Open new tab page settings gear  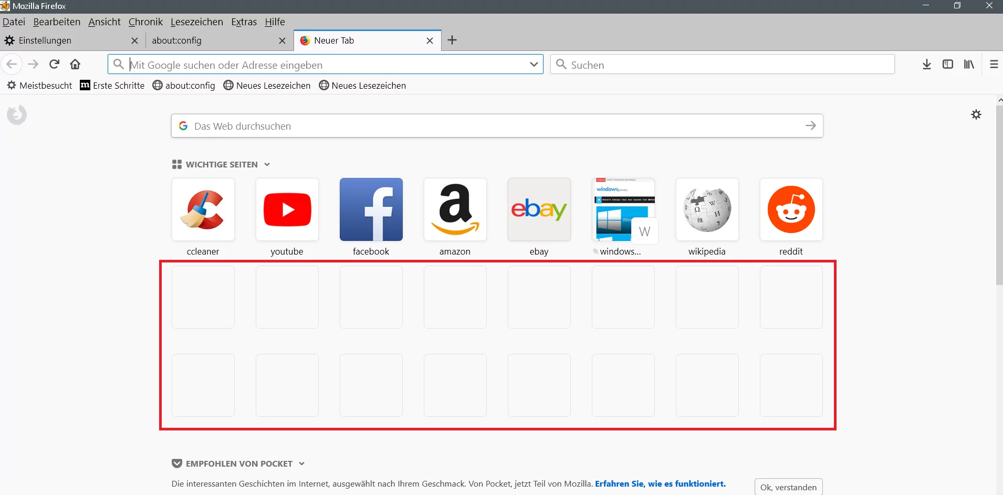[x=976, y=114]
